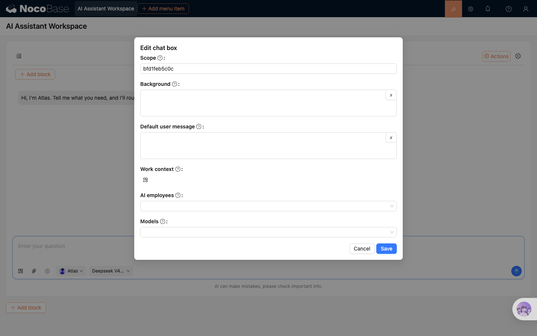Click Add block at the page bottom
The image size is (537, 336).
click(x=26, y=308)
